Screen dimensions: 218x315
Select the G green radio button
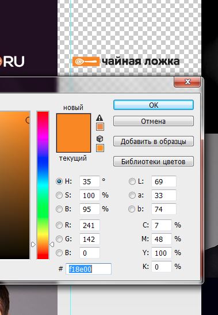59,239
